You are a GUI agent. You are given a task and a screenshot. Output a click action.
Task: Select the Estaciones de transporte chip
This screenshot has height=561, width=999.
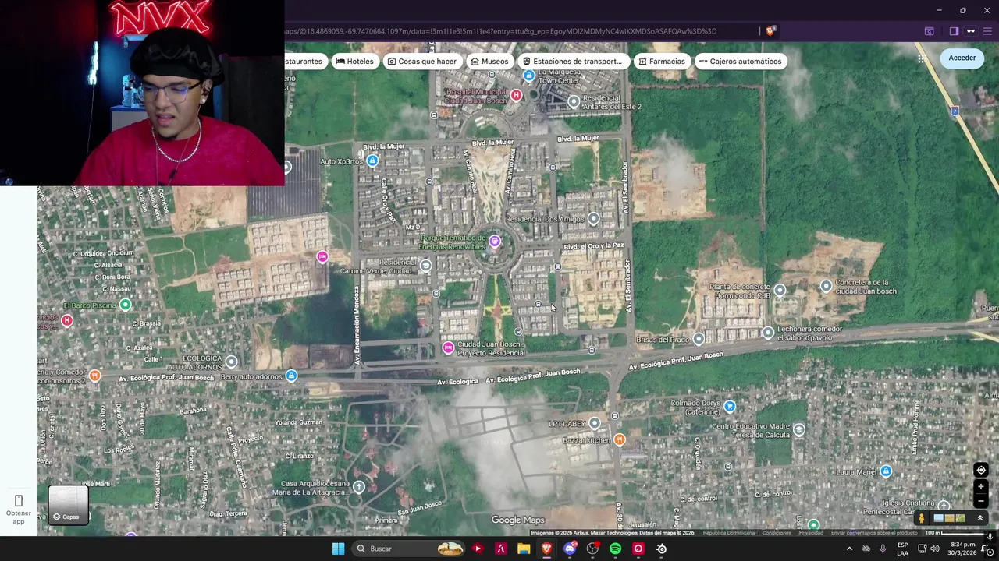[572, 62]
